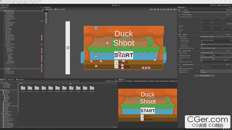Select the Project tab
Viewport: 232px width, 130px height.
point(3,79)
